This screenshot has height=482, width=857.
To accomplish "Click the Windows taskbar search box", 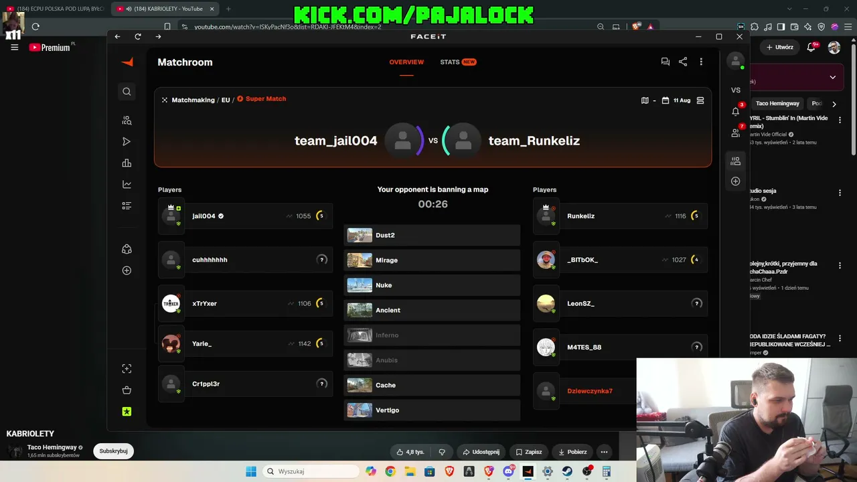I will [x=311, y=471].
